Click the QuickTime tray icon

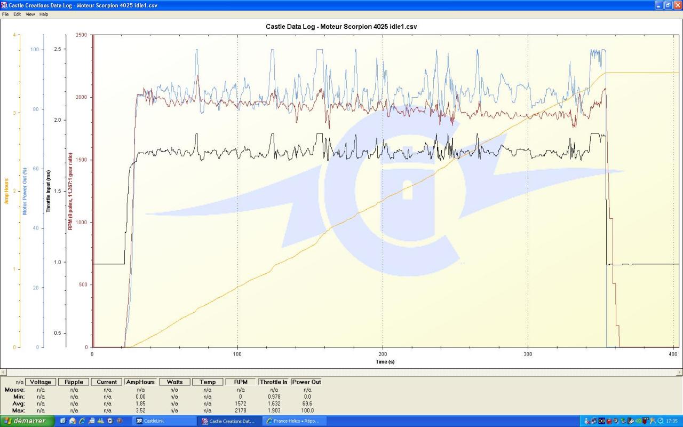(x=661, y=421)
